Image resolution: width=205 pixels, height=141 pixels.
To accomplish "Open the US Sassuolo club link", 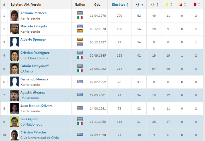I will coord(30,98).
